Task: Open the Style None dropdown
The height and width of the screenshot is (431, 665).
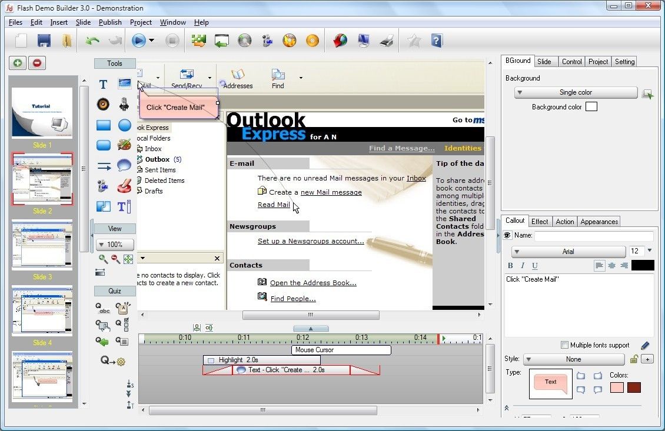Action: (574, 359)
